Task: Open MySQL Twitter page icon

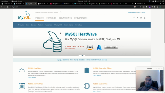Action: point(137,18)
